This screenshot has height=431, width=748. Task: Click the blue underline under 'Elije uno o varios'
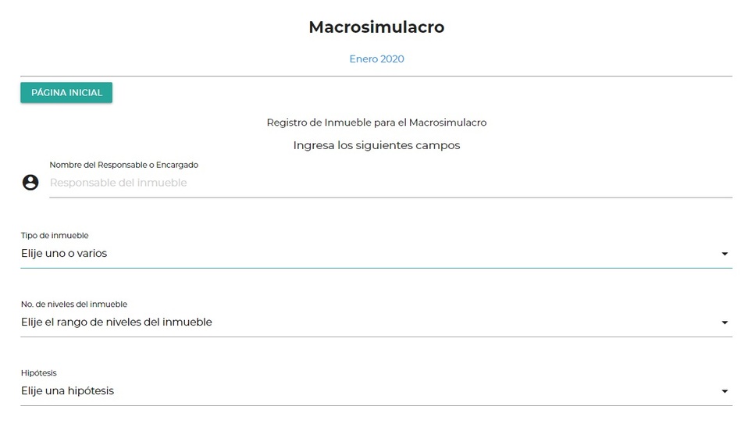[376, 268]
